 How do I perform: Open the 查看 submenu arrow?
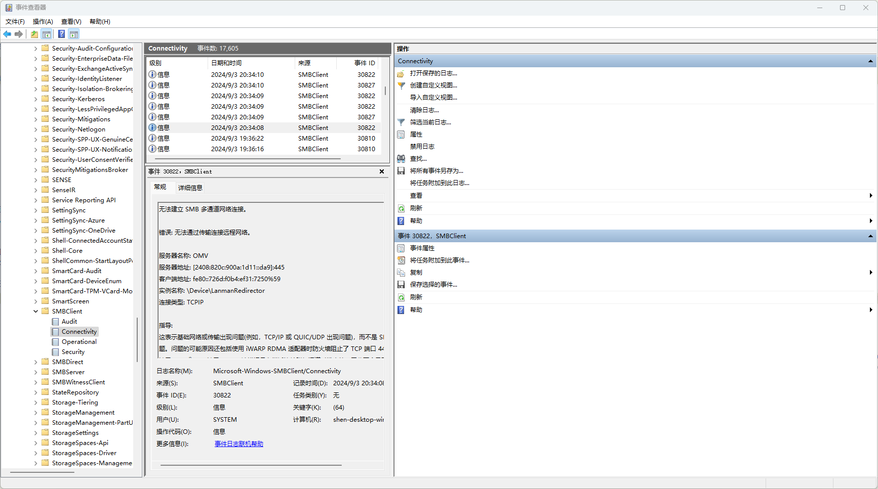pyautogui.click(x=870, y=196)
